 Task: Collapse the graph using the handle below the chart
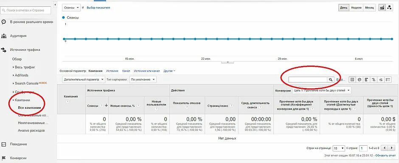228,62
